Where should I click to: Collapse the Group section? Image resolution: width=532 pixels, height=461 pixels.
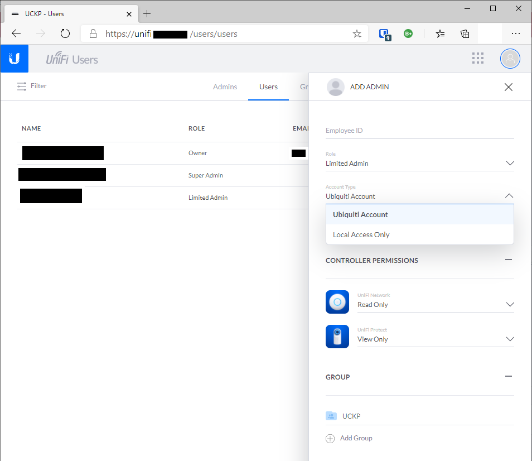click(508, 376)
